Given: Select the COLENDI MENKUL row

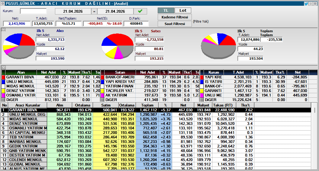Looking at the screenshot, I should [x=156, y=160].
